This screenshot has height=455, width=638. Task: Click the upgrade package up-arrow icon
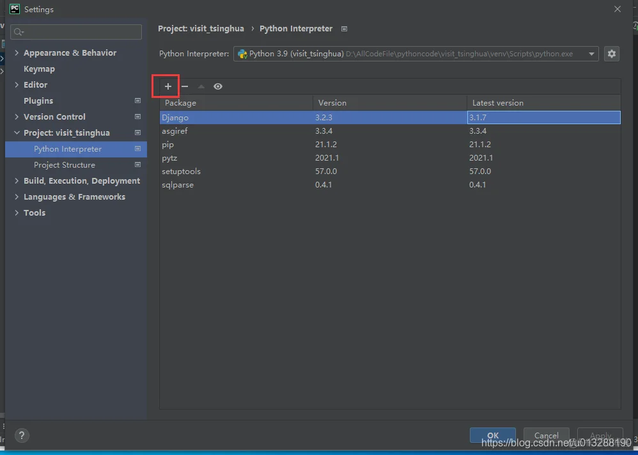point(201,86)
